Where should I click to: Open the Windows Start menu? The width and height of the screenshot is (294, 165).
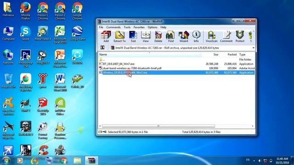pos(6,160)
